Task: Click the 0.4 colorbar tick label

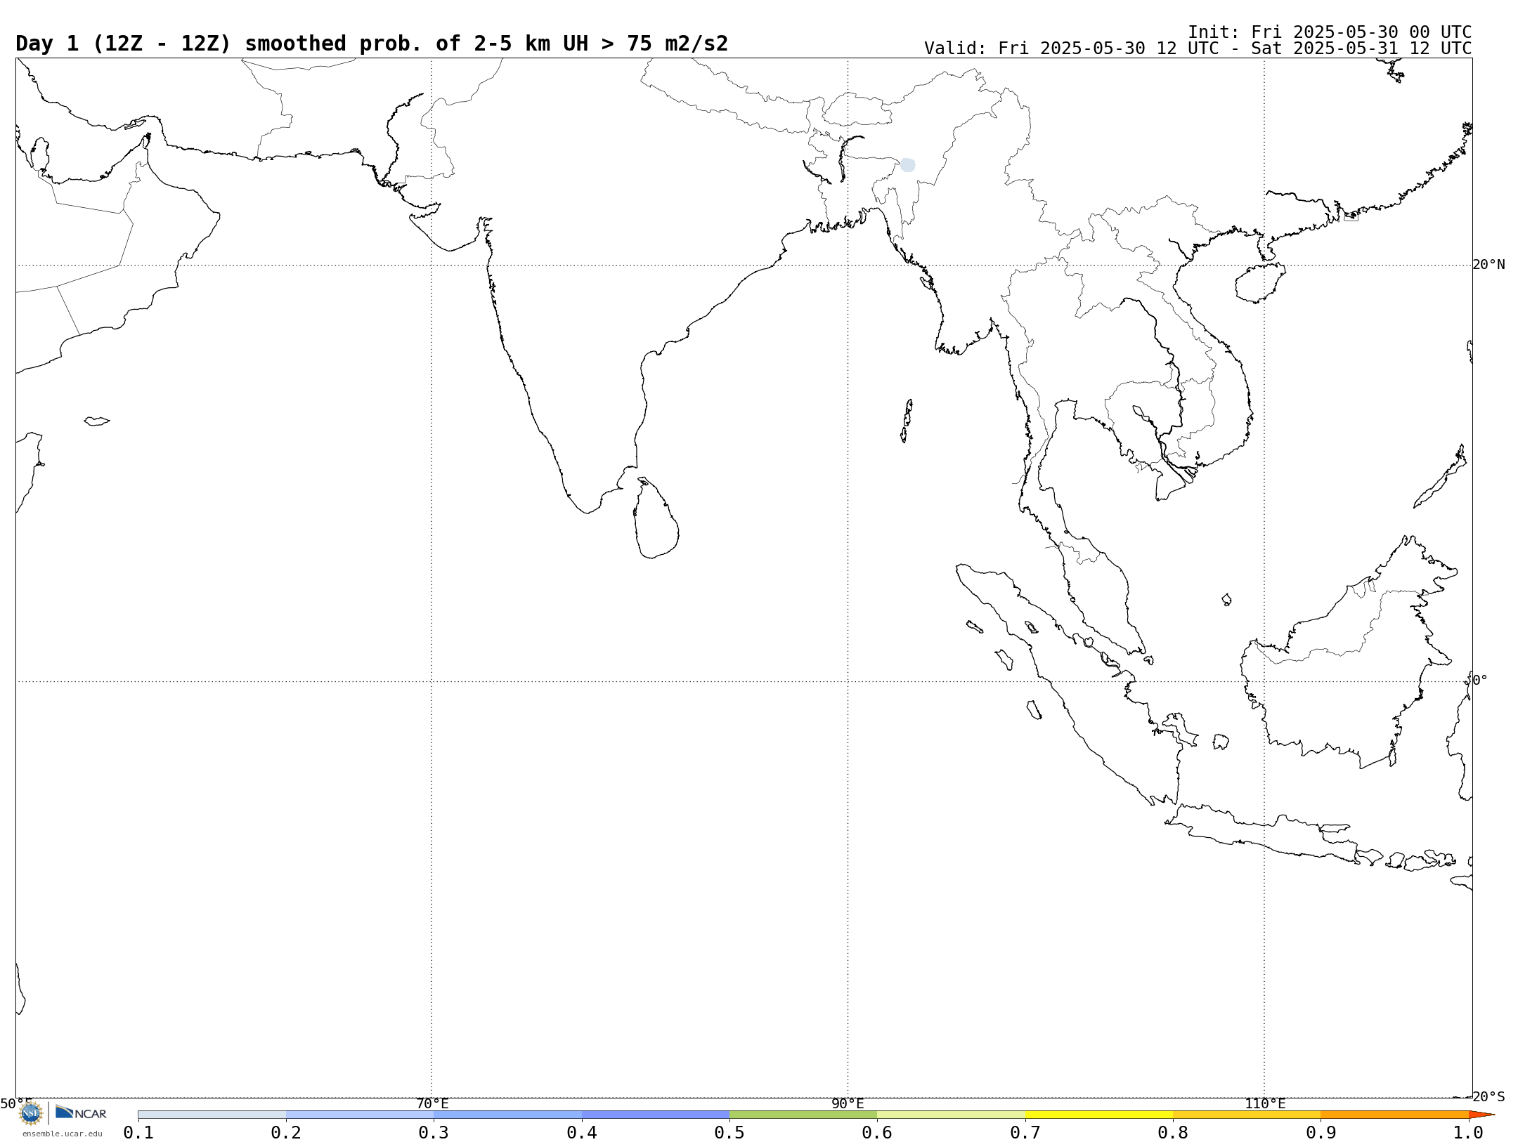Action: click(582, 1132)
